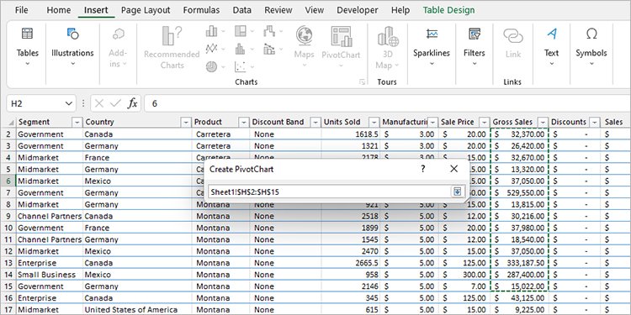Image resolution: width=631 pixels, height=315 pixels.
Task: Open the Discount Band filter dropdown
Action: [315, 122]
